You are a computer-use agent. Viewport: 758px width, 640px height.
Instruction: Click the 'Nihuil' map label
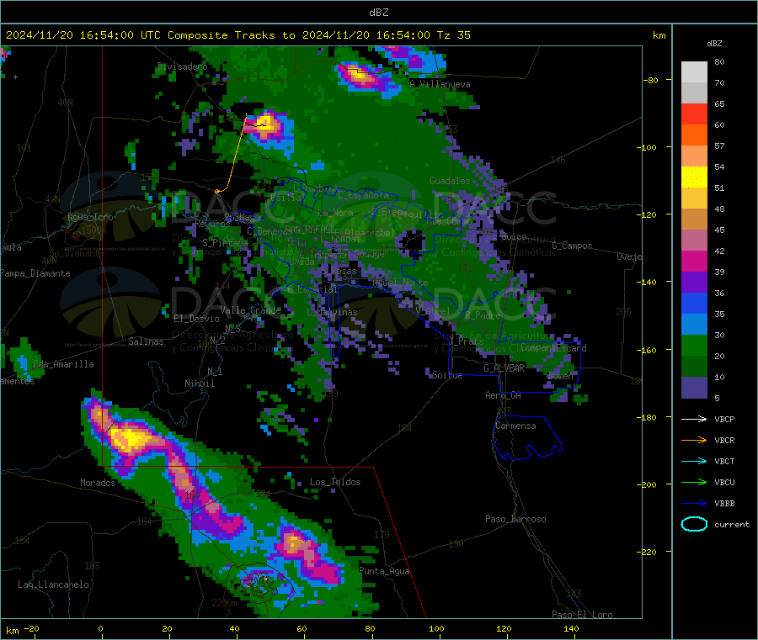point(199,383)
